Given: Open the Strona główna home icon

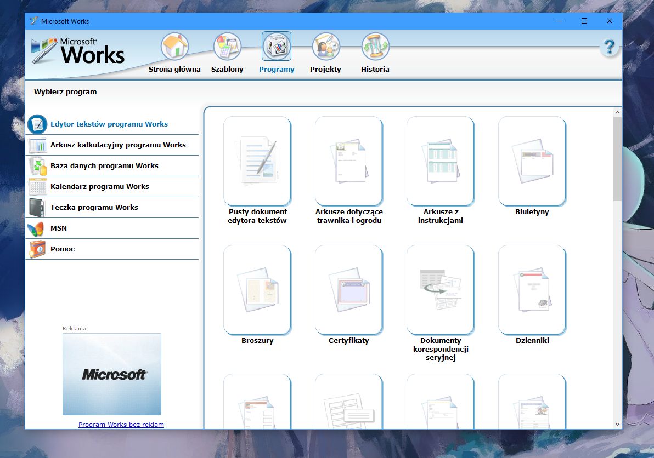Looking at the screenshot, I should 174,47.
